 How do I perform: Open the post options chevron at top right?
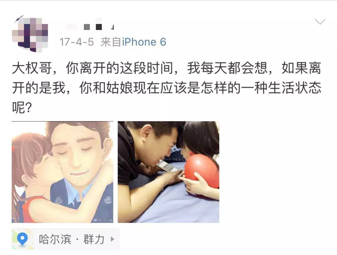click(x=320, y=22)
